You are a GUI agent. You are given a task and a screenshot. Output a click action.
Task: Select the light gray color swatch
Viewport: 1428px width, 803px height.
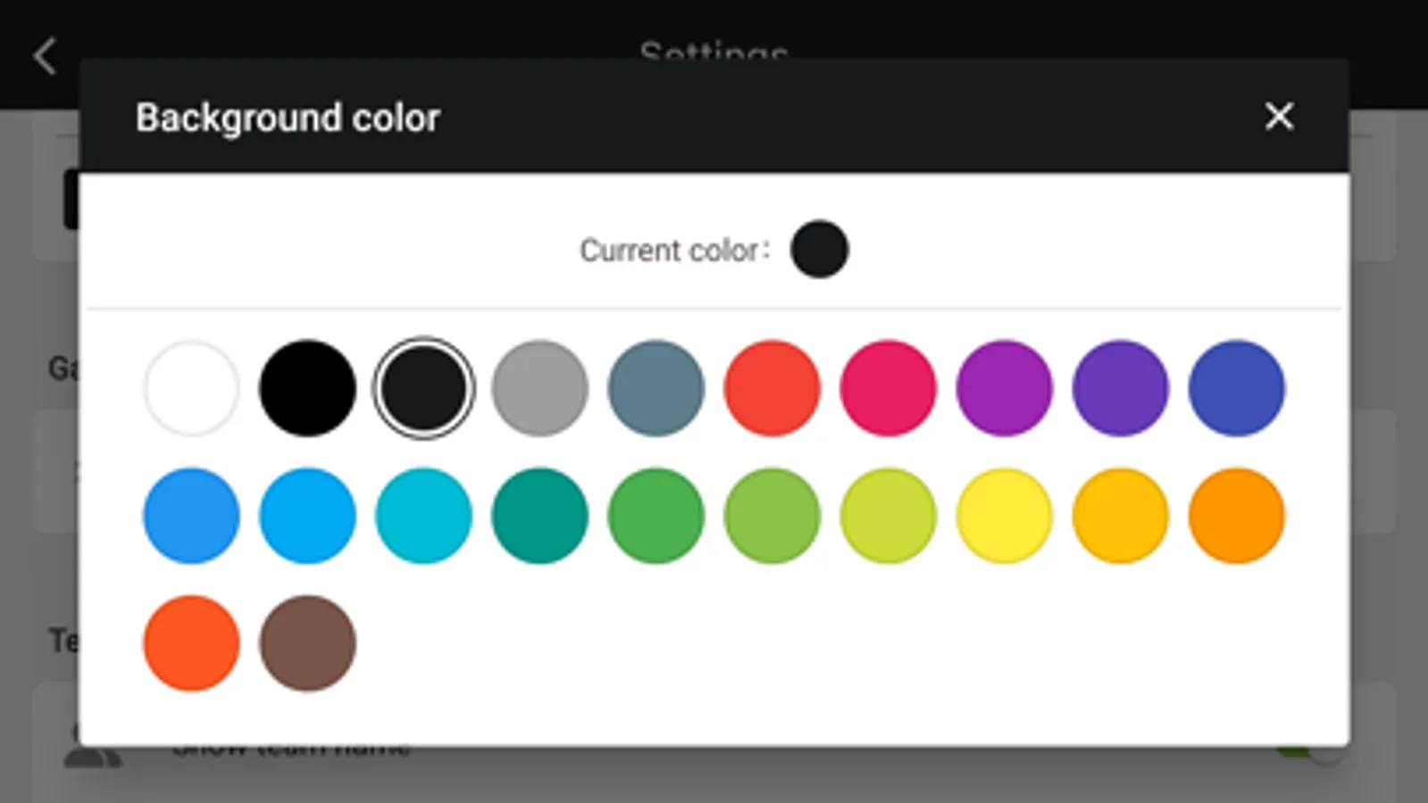(x=539, y=388)
